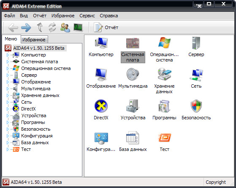The image size is (236, 188).
Task: Open the DirectX icon in right pane
Action: (x=101, y=110)
